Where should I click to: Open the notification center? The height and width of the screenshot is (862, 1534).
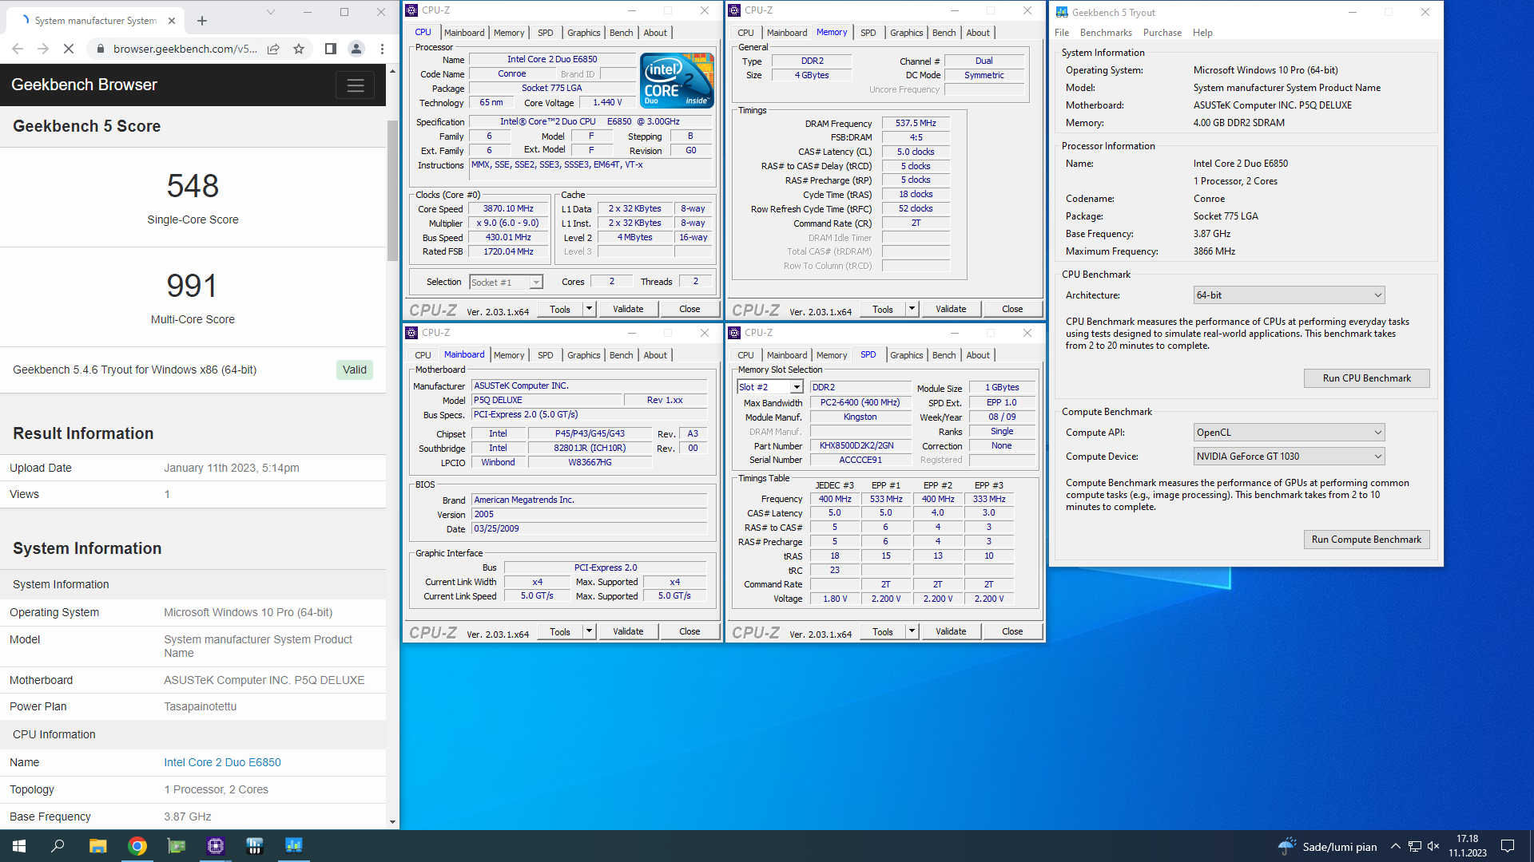point(1508,846)
